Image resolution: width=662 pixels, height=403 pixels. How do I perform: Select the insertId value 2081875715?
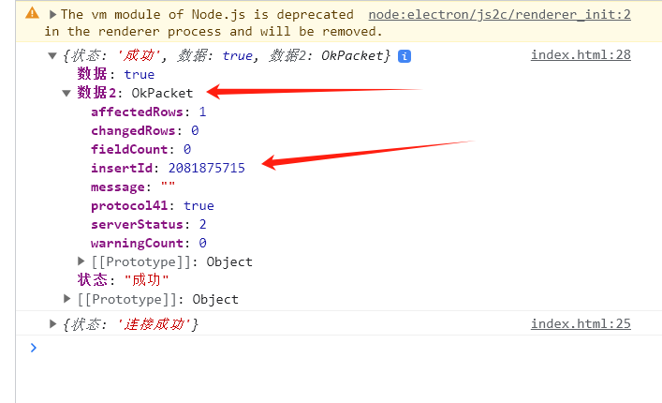click(x=206, y=168)
